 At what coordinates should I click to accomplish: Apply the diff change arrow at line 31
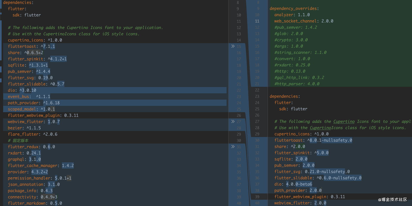pos(233,147)
